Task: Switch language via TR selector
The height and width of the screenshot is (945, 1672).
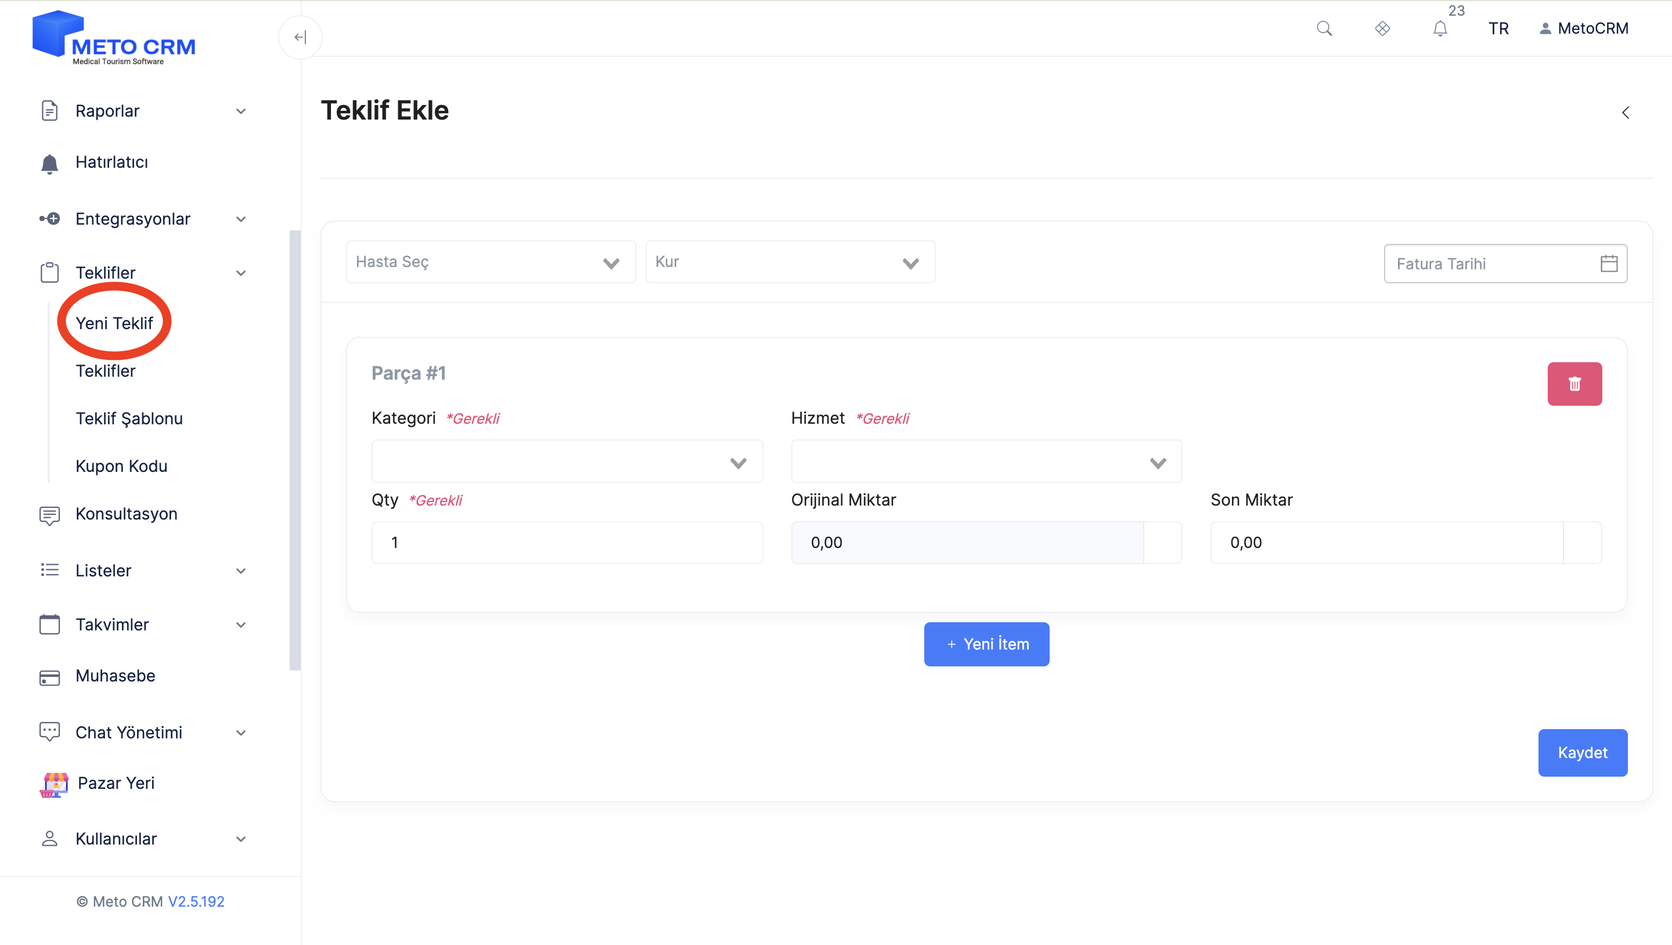Action: (1498, 28)
